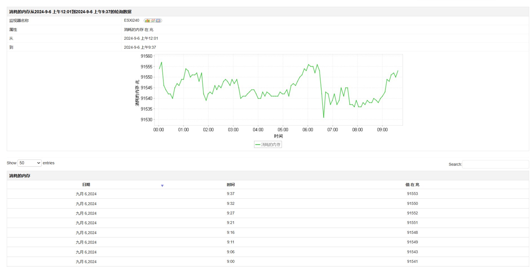Click the line graph icon beside ESXi240

(153, 21)
